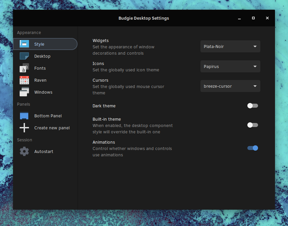The height and width of the screenshot is (226, 288).
Task: Click the Windows sidebar icon
Action: coord(24,92)
